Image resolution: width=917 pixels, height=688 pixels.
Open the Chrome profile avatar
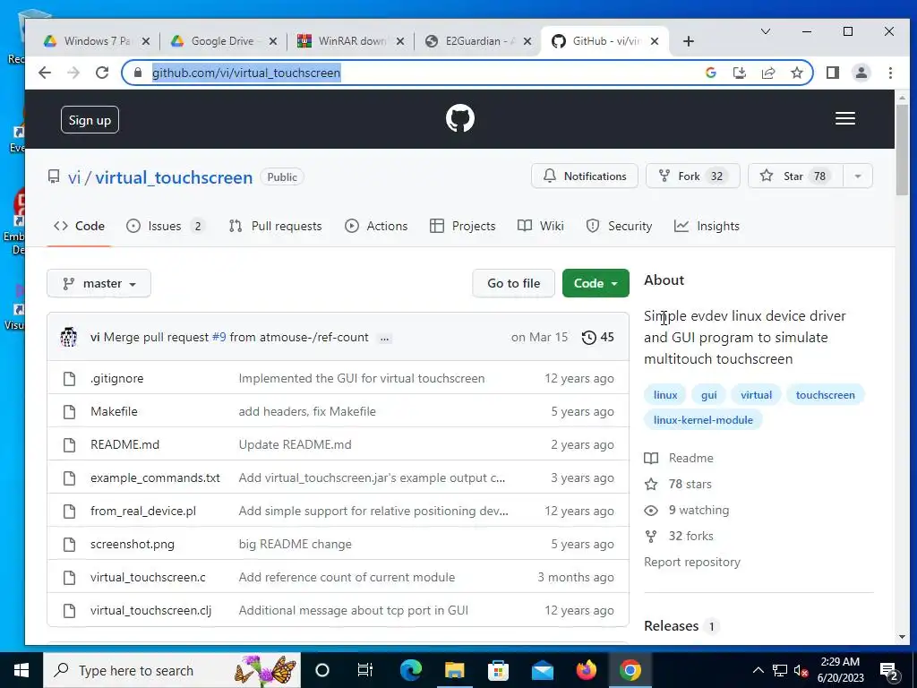(861, 73)
